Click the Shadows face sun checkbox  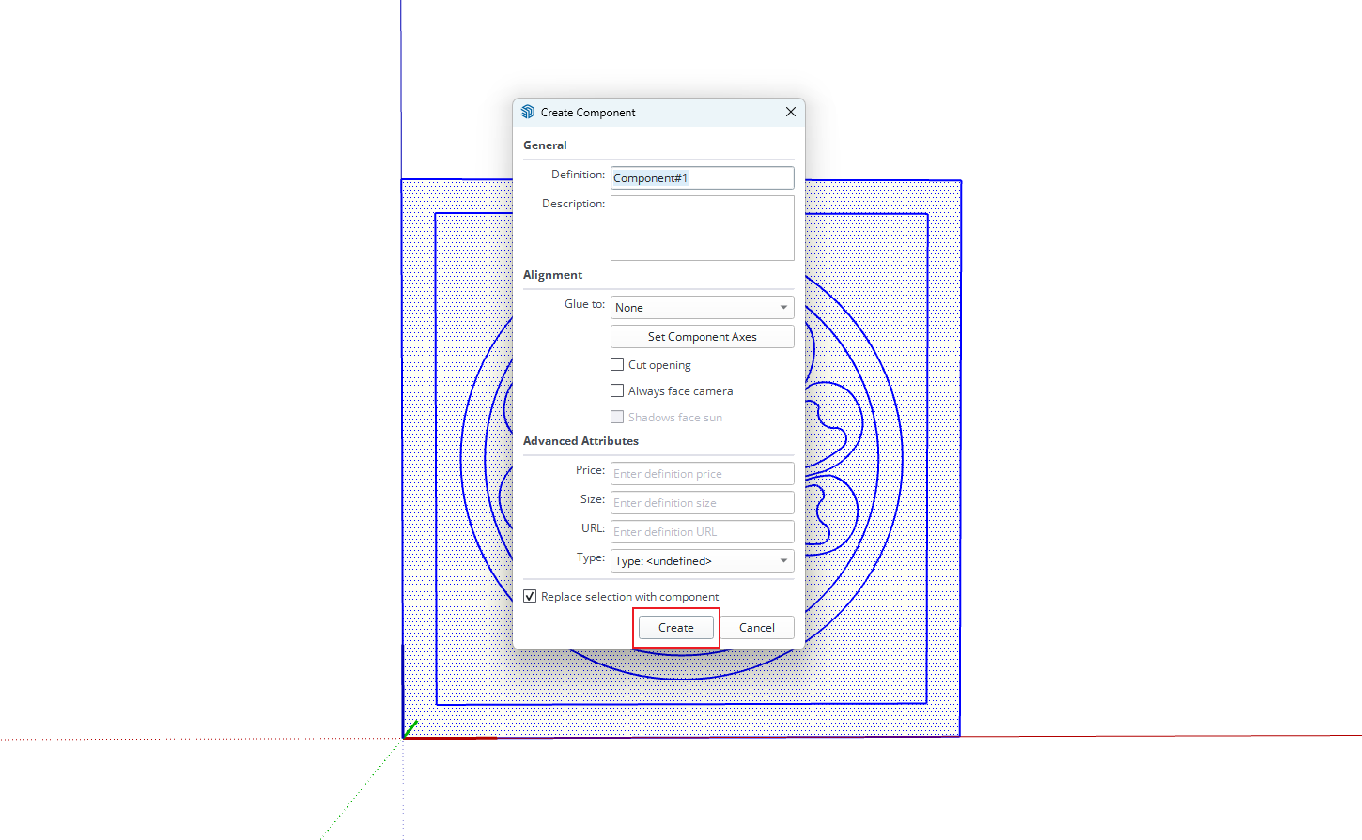pyautogui.click(x=617, y=418)
